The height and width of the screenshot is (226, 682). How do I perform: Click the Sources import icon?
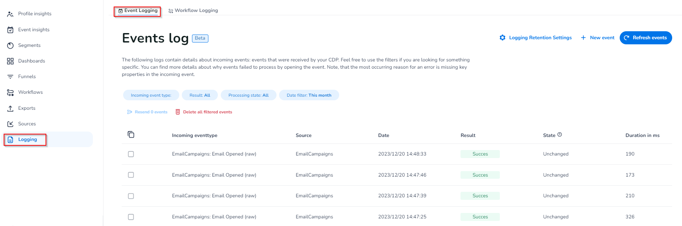10,124
